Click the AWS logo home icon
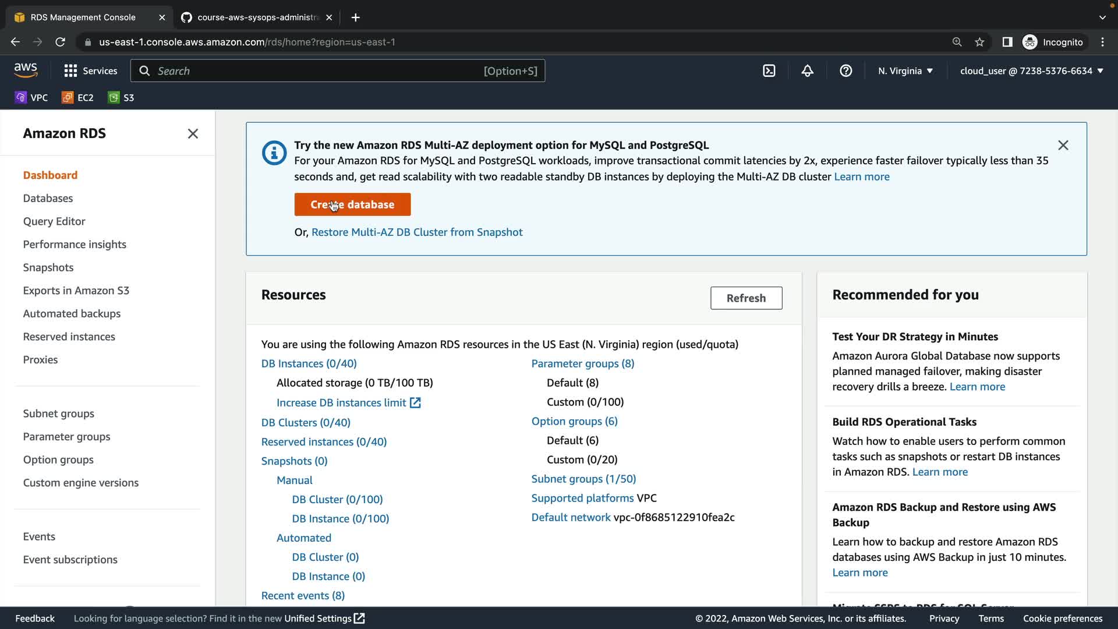Image resolution: width=1118 pixels, height=629 pixels. pyautogui.click(x=26, y=70)
